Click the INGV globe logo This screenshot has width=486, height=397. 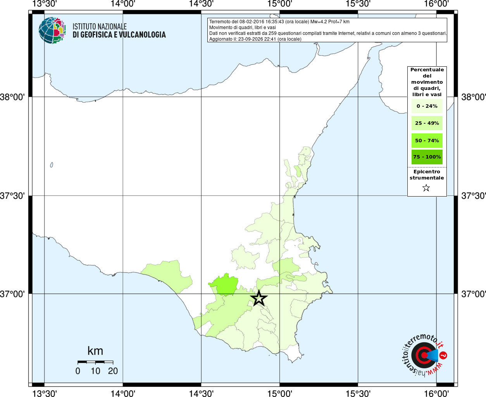52,30
